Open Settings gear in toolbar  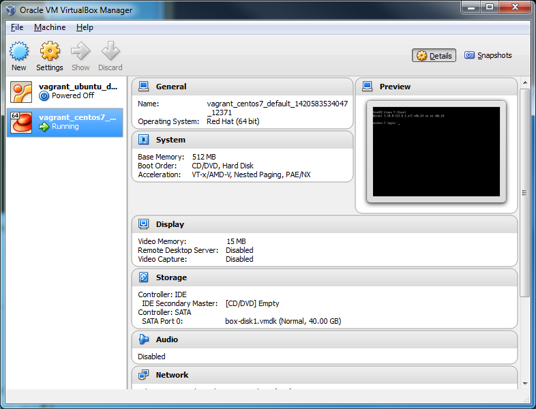[49, 52]
